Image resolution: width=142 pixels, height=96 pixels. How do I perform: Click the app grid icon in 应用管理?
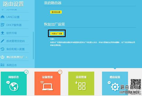80,85
